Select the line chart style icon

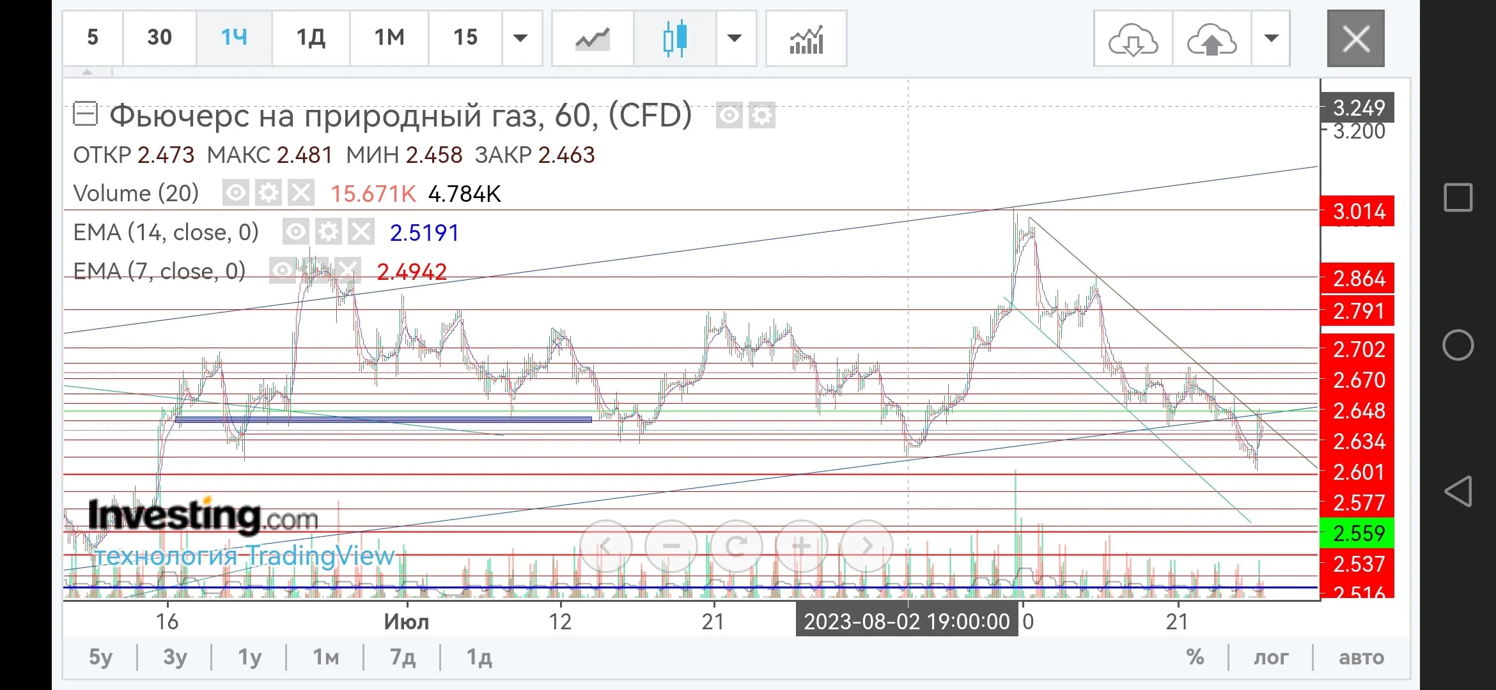coord(592,38)
